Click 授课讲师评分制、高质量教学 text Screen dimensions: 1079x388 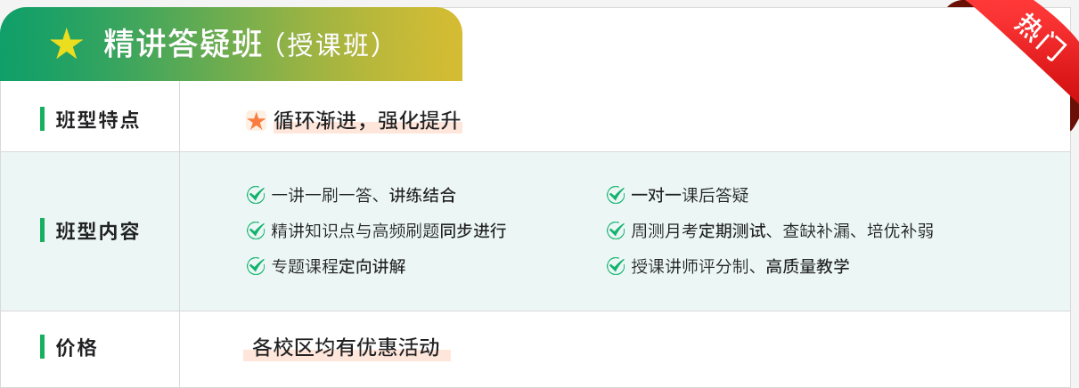pos(740,266)
